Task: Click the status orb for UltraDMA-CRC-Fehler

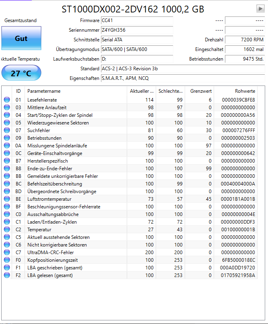Action: point(7,253)
